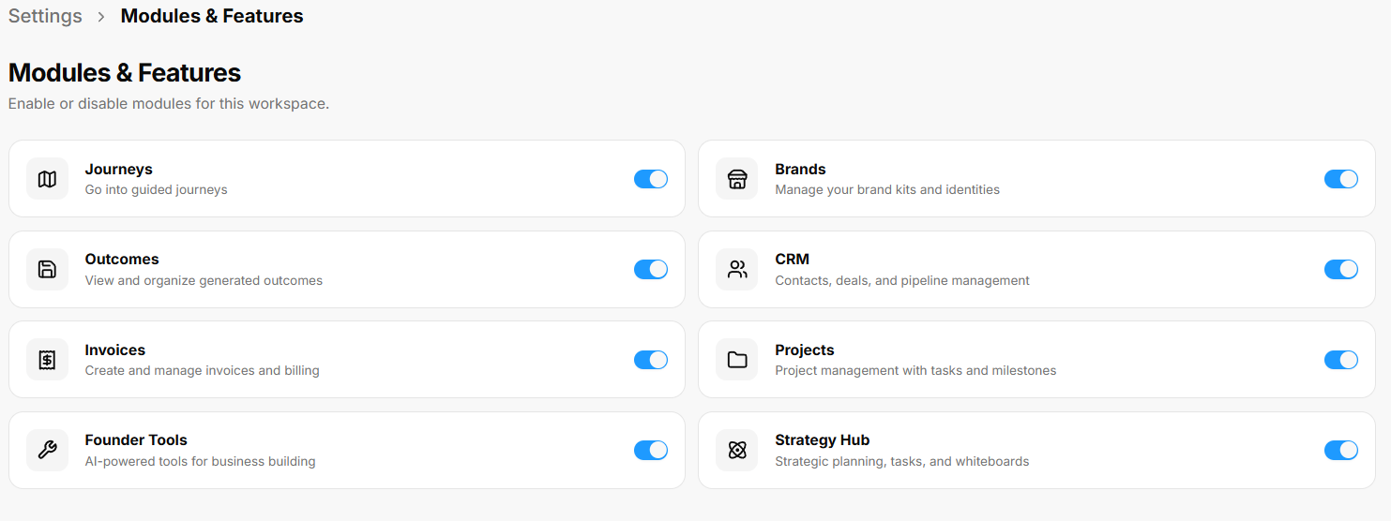Screen dimensions: 1391x521
Task: Click "Create and manage invoices and billing"
Action: click(203, 370)
